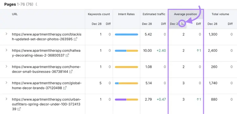Open external link icon for global-home-decor-brands URL
This screenshot has width=237, height=114.
coord(65,88)
